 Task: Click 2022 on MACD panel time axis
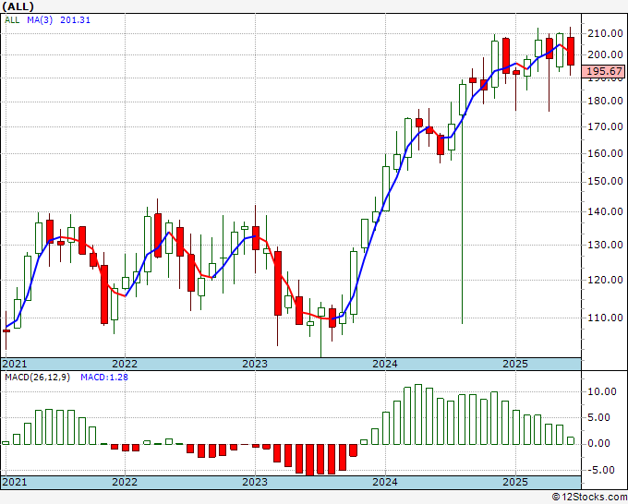click(x=125, y=482)
